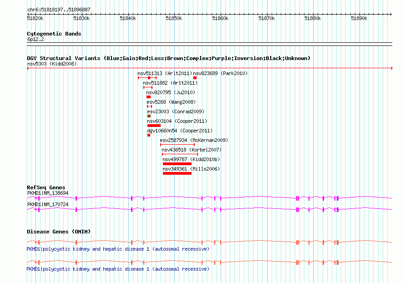
Task: Click the 6p12.2 cytogenetic band label
Action: (x=35, y=39)
